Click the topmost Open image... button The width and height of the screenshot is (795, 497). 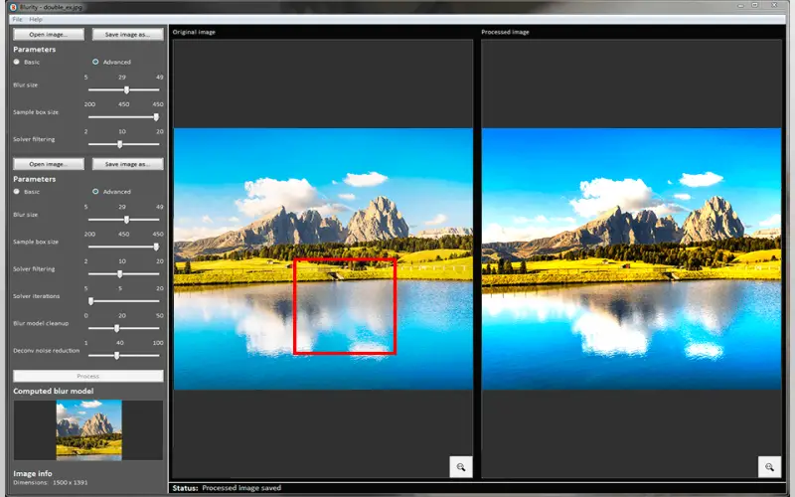click(x=49, y=35)
